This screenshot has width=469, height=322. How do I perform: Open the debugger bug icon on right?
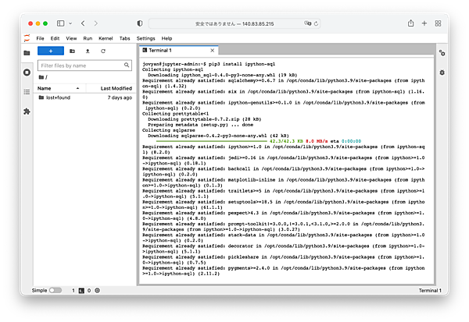[x=442, y=73]
